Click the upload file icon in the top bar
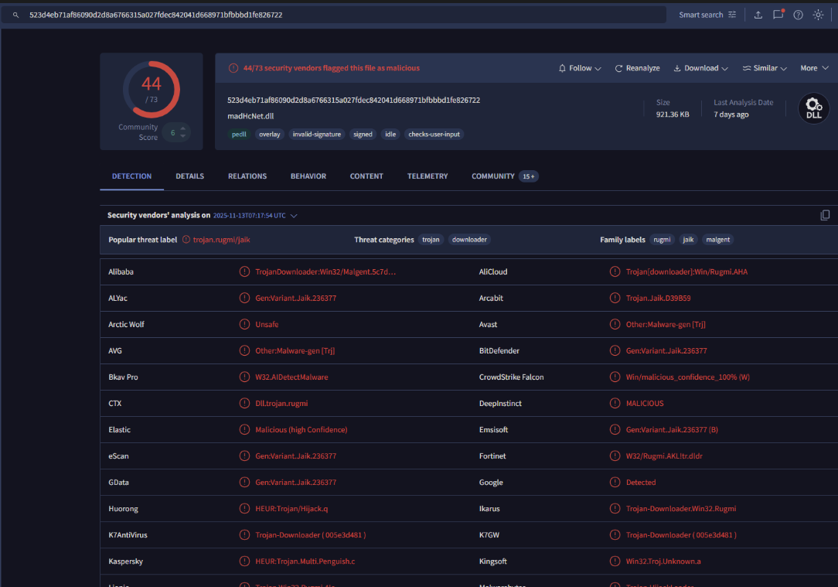 tap(758, 15)
